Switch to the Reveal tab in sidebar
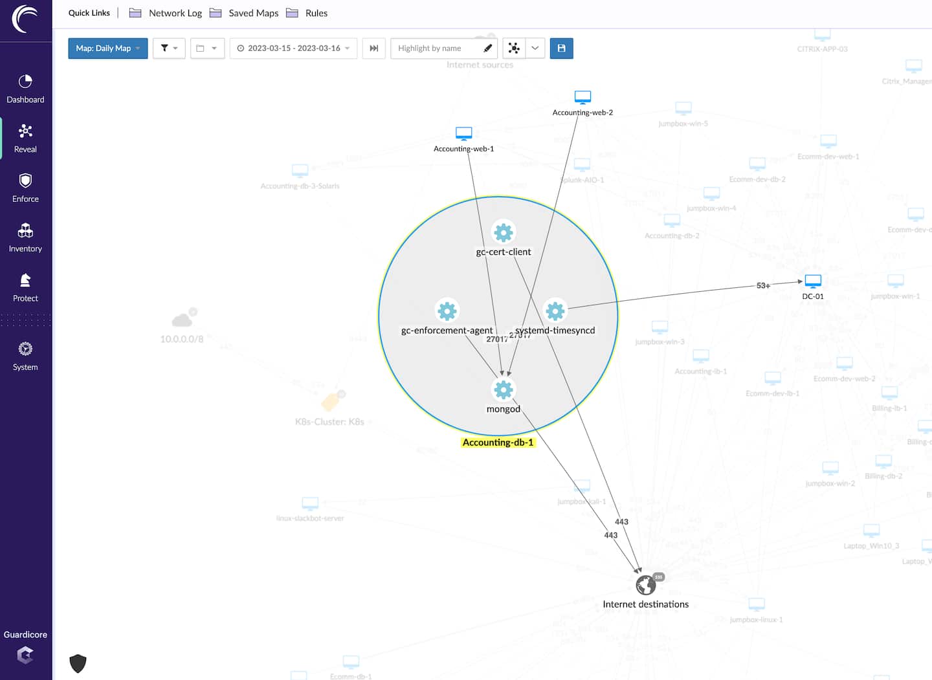The width and height of the screenshot is (932, 680). (25, 138)
